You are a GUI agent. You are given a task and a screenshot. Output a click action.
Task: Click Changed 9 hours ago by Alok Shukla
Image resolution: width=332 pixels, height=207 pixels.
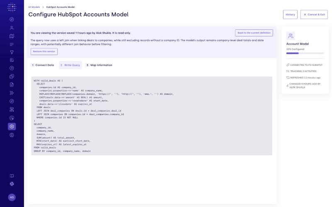click(x=305, y=86)
